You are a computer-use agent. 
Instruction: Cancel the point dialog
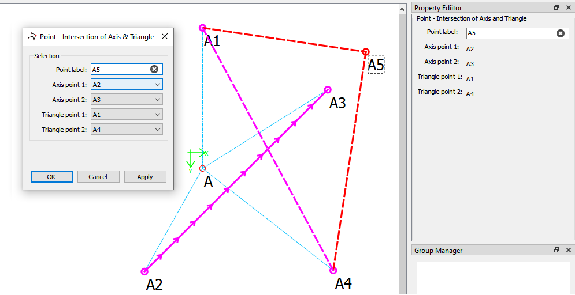tap(98, 177)
